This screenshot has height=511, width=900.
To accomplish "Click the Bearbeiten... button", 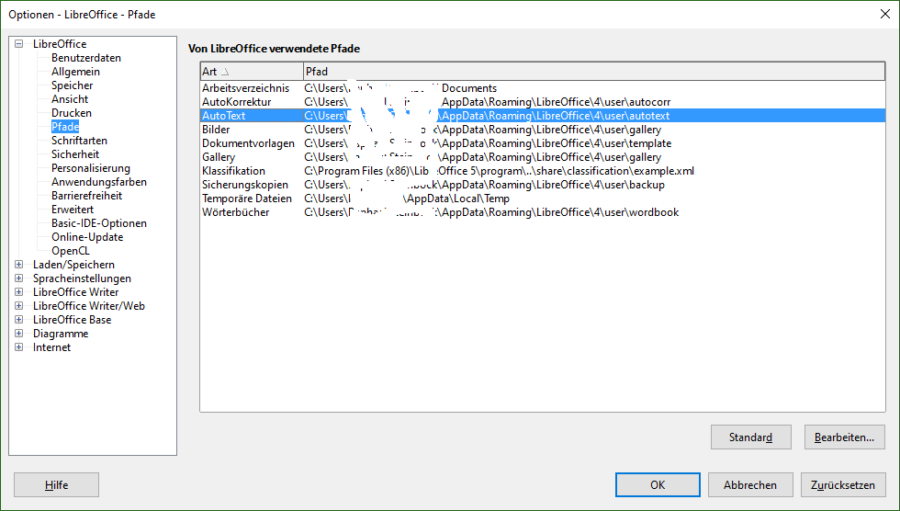I will pos(844,437).
